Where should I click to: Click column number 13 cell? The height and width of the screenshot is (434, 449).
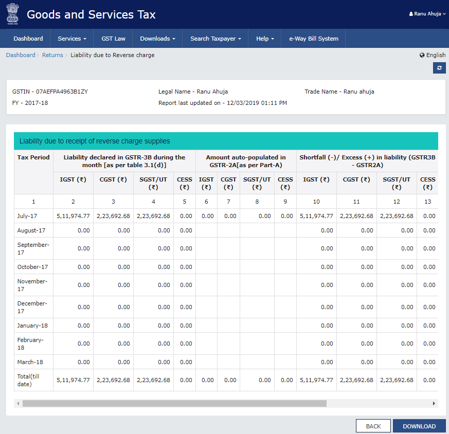click(x=427, y=202)
